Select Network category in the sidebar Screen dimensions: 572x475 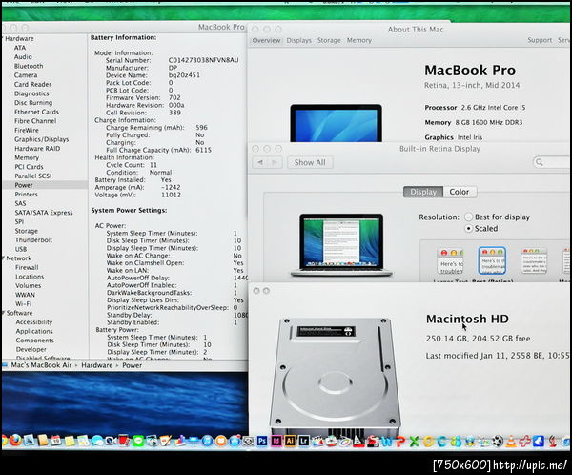pos(18,258)
